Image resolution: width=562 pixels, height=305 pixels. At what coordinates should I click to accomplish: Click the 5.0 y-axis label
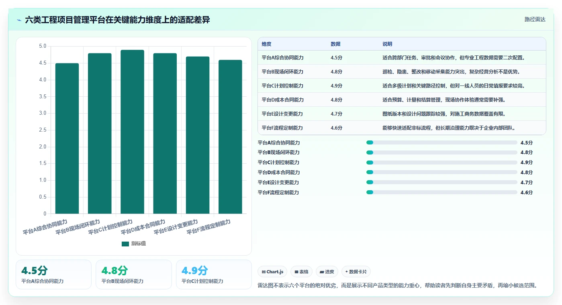43,46
